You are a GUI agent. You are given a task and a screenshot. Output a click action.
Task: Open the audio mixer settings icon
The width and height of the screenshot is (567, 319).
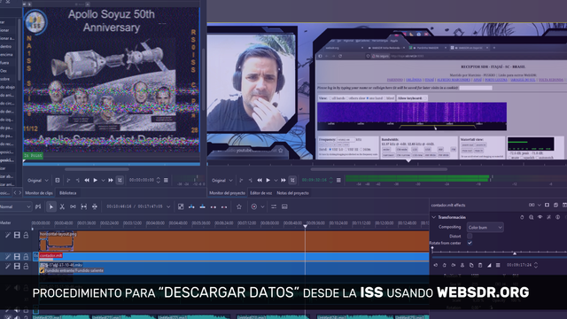(x=274, y=206)
